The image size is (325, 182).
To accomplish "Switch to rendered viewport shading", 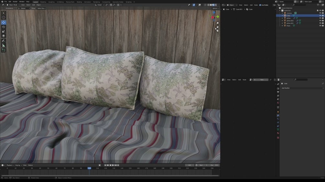I will point(216,5).
